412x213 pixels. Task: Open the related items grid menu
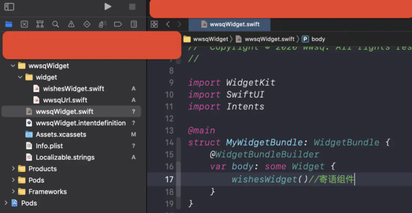tap(154, 25)
